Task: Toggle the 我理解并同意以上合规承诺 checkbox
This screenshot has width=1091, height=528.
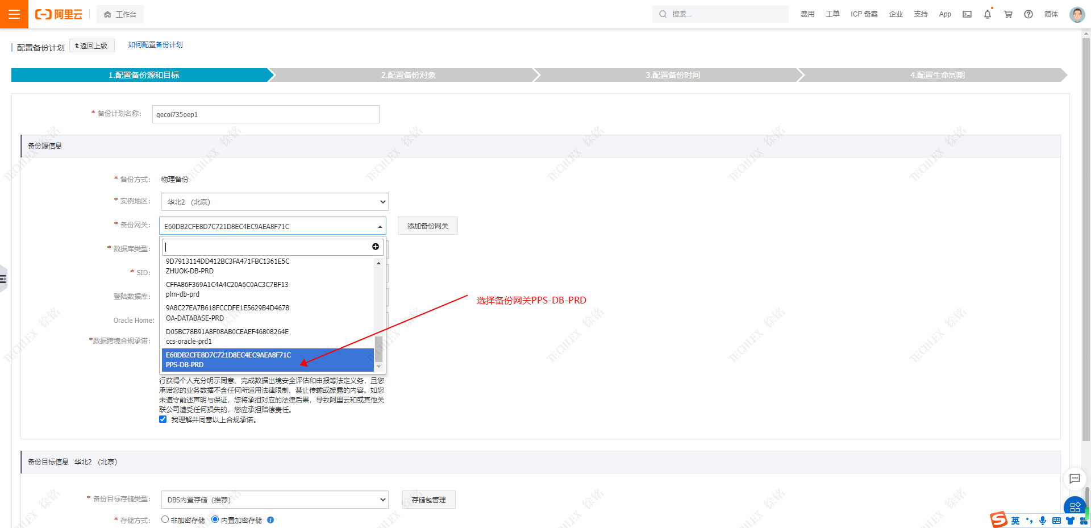Action: coord(163,419)
